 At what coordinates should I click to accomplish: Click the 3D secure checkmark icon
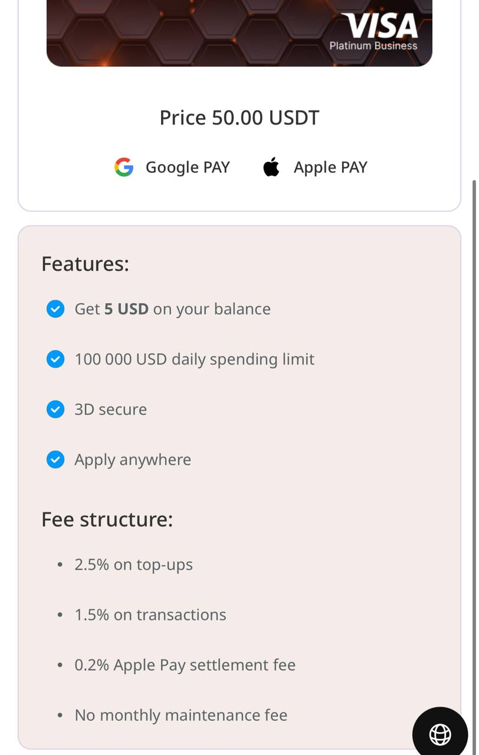click(x=55, y=409)
